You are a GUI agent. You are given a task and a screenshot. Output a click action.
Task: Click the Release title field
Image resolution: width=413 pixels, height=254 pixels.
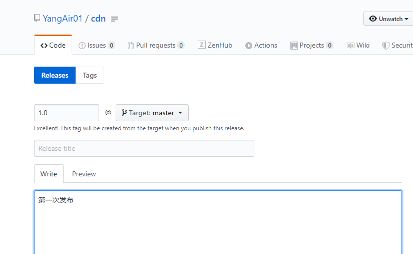[x=144, y=148]
